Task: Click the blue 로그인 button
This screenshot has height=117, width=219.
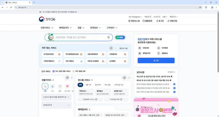Action: [156, 60]
